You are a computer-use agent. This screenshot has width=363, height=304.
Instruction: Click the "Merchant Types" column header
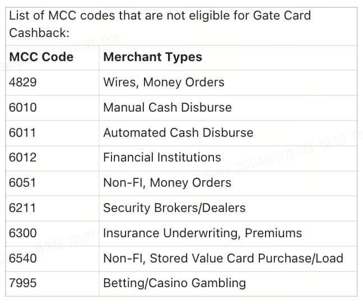[x=152, y=57]
